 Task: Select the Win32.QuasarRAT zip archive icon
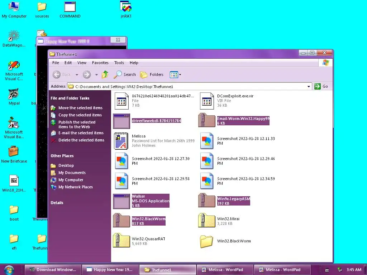tap(121, 240)
